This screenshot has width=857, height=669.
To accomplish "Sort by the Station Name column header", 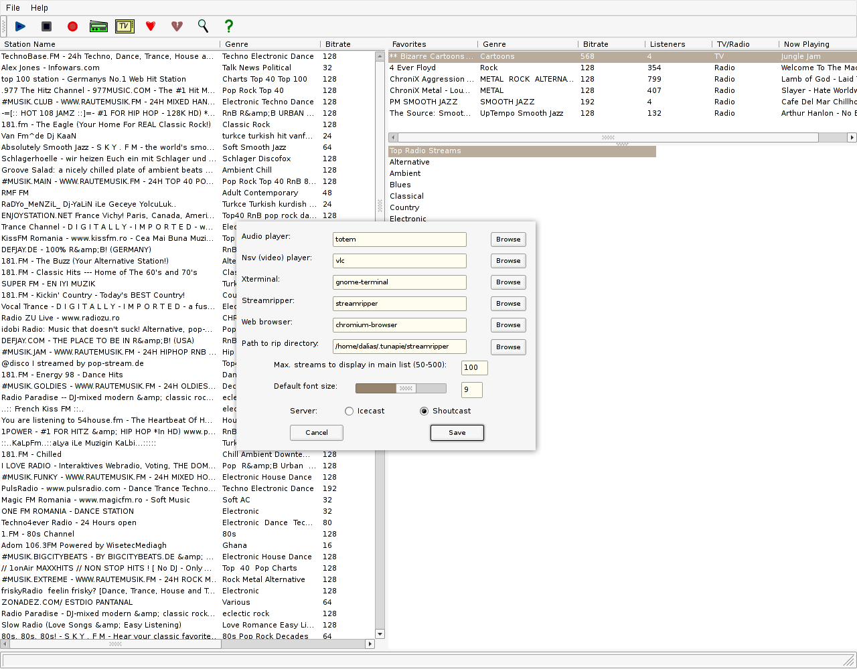I will tap(110, 44).
